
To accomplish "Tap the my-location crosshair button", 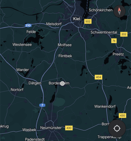I will pos(117,129).
